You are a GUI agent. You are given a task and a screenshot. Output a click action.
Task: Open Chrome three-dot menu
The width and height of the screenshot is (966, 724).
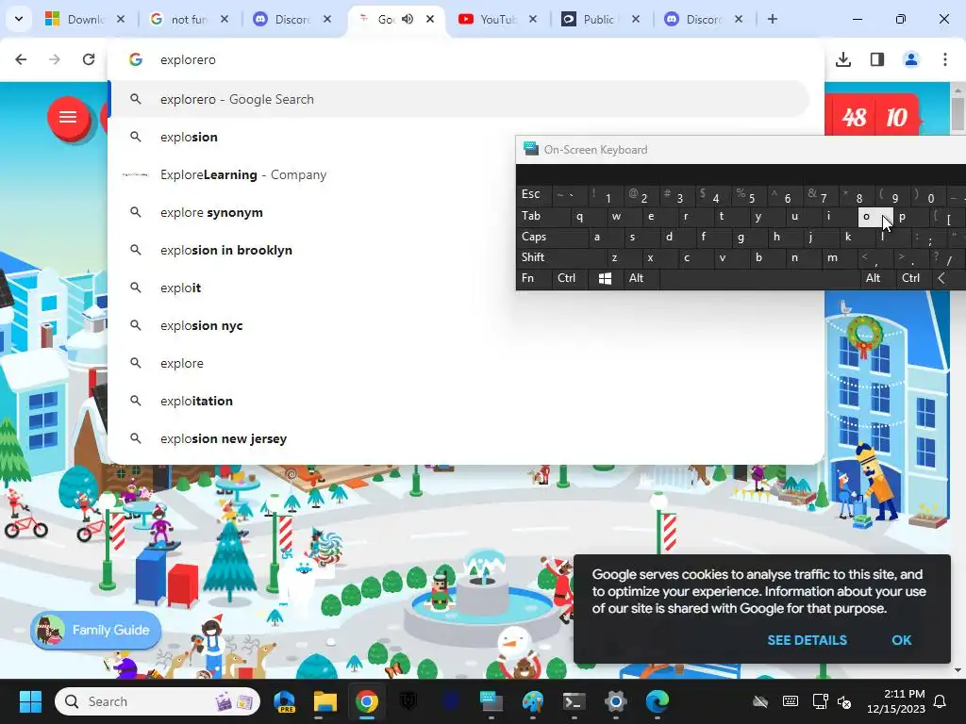(945, 59)
